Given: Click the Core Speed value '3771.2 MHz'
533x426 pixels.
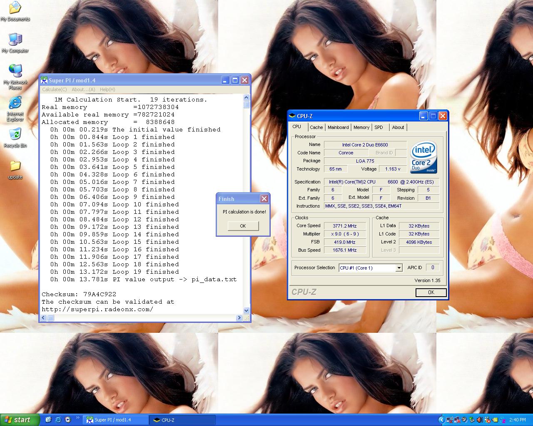Looking at the screenshot, I should click(x=345, y=226).
